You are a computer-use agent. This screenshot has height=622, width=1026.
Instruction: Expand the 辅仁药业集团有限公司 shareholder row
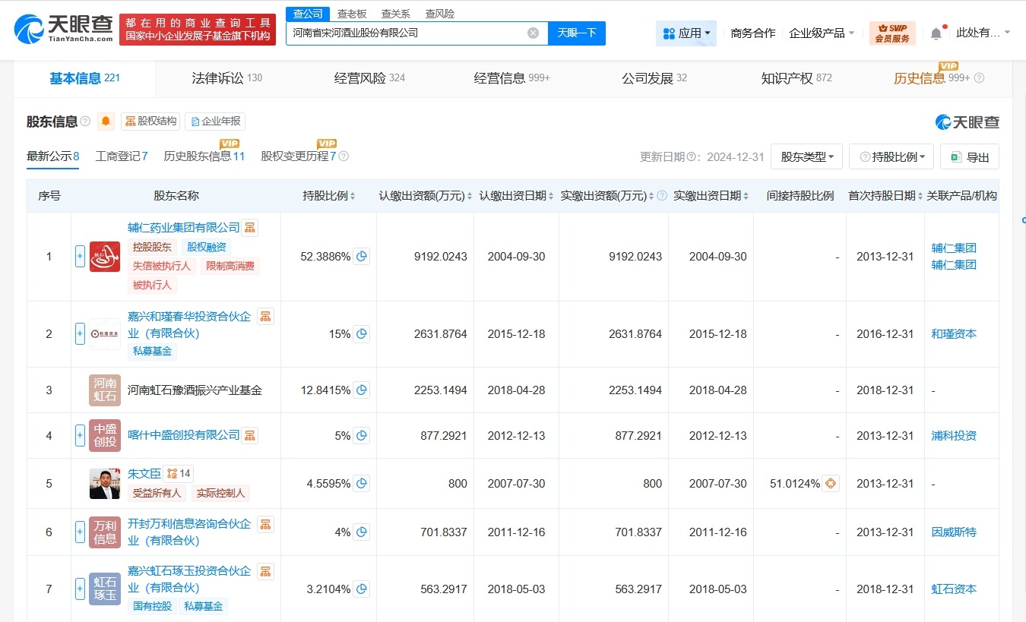79,257
